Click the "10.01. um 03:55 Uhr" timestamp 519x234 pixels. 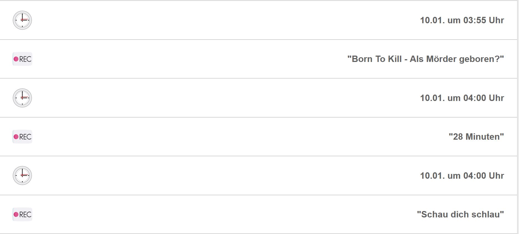(x=462, y=20)
